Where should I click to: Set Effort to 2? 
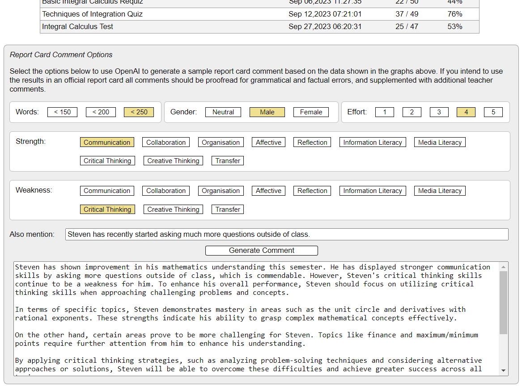(412, 112)
